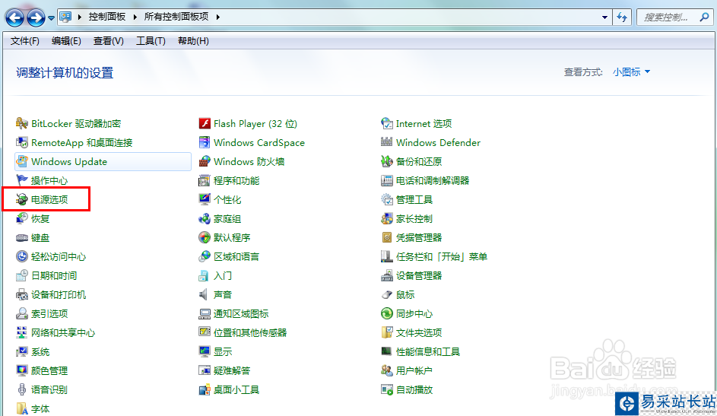Open 任务栏和「开始」菜单 link
Screen dimensions: 717x416
coord(442,257)
